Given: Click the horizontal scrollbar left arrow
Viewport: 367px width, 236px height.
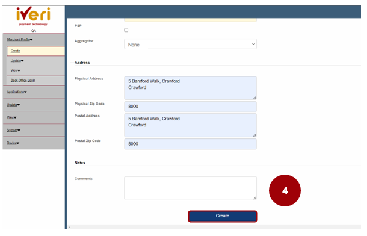Looking at the screenshot, I should (70, 227).
